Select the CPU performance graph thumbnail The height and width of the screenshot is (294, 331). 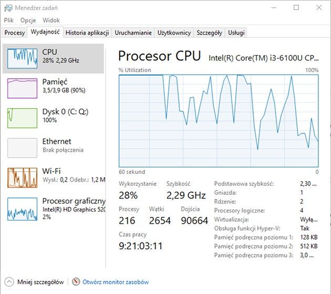(22, 58)
